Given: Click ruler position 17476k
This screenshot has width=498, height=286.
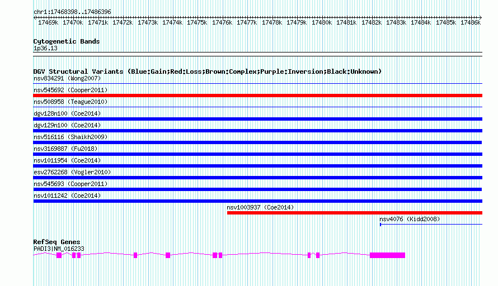Looking at the screenshot, I should point(222,22).
